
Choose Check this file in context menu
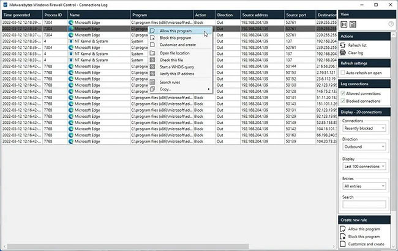point(180,60)
